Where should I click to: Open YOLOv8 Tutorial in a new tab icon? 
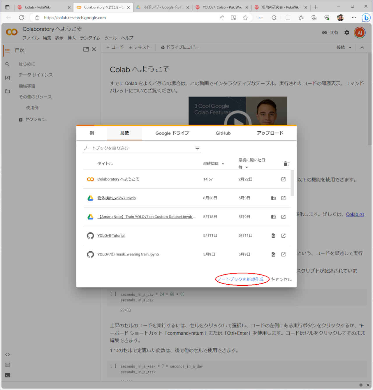[x=283, y=236]
